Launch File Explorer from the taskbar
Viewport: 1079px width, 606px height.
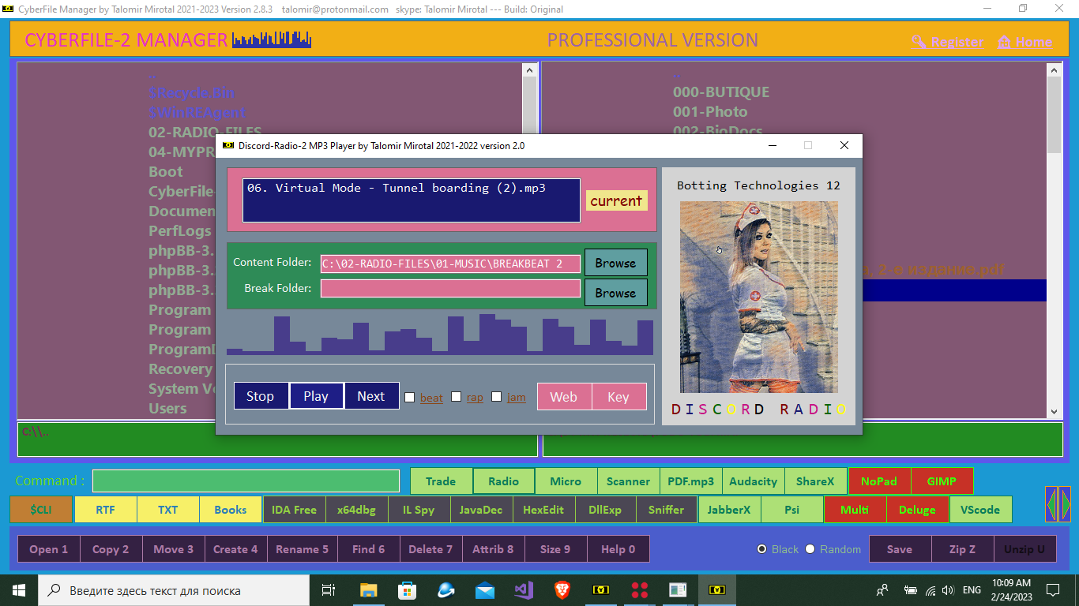point(369,589)
